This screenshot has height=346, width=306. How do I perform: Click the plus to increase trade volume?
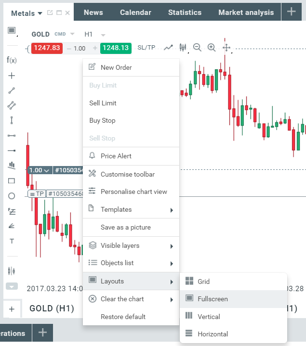click(x=95, y=48)
